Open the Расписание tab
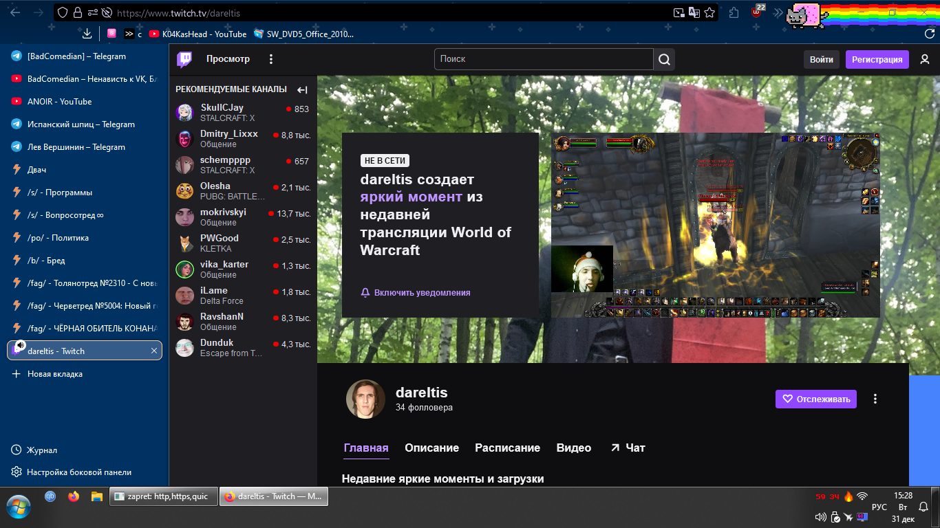 point(508,448)
